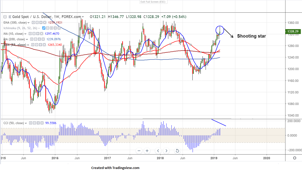302x171 pixels.
Task: Hide the MA (200, close) indicator
Action: (x=32, y=39)
